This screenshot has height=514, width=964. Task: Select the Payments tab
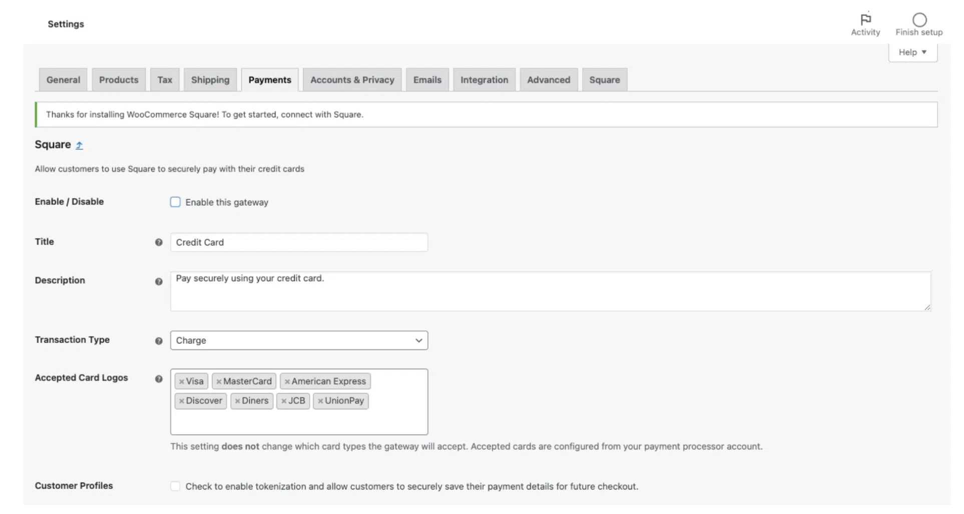point(271,80)
